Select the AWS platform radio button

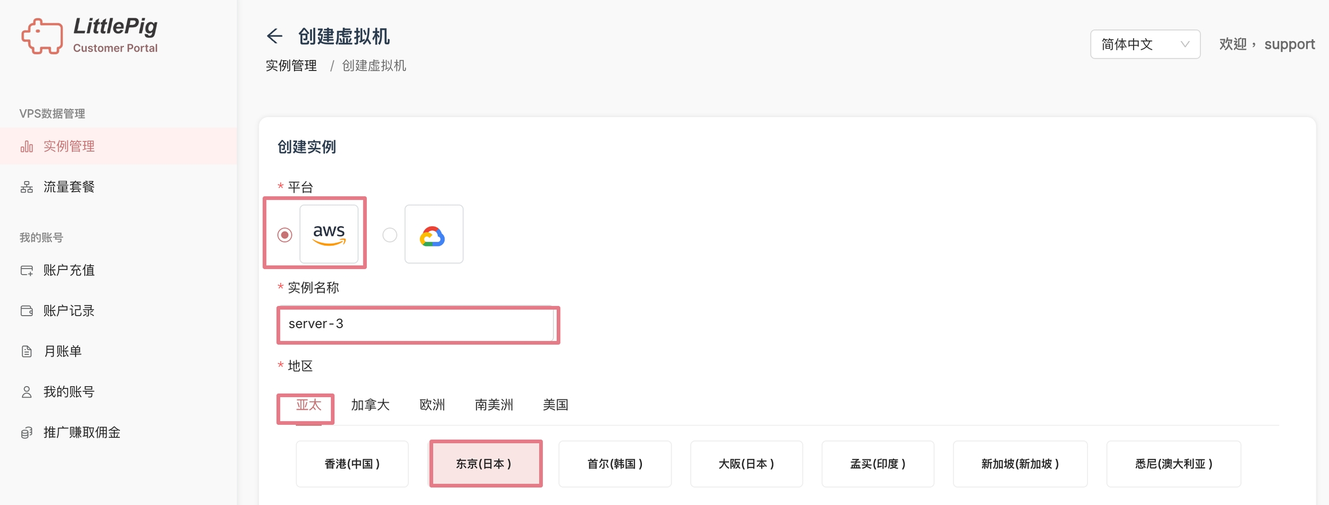coord(284,235)
